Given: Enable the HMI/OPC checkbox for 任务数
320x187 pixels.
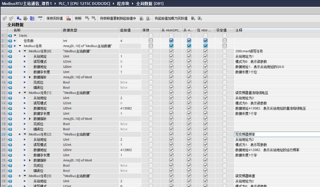Looking at the screenshot, I should (171, 41).
